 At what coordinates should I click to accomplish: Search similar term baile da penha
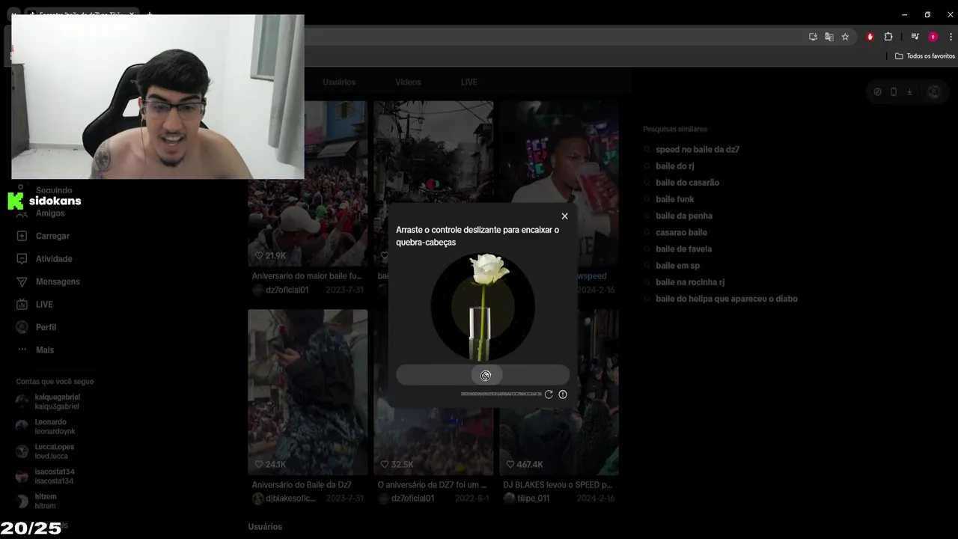click(684, 216)
